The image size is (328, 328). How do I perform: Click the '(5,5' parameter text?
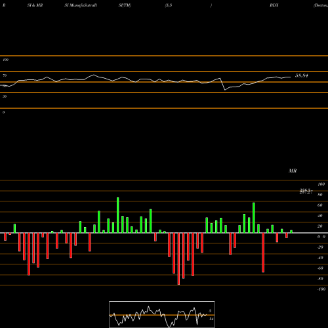click(x=169, y=5)
